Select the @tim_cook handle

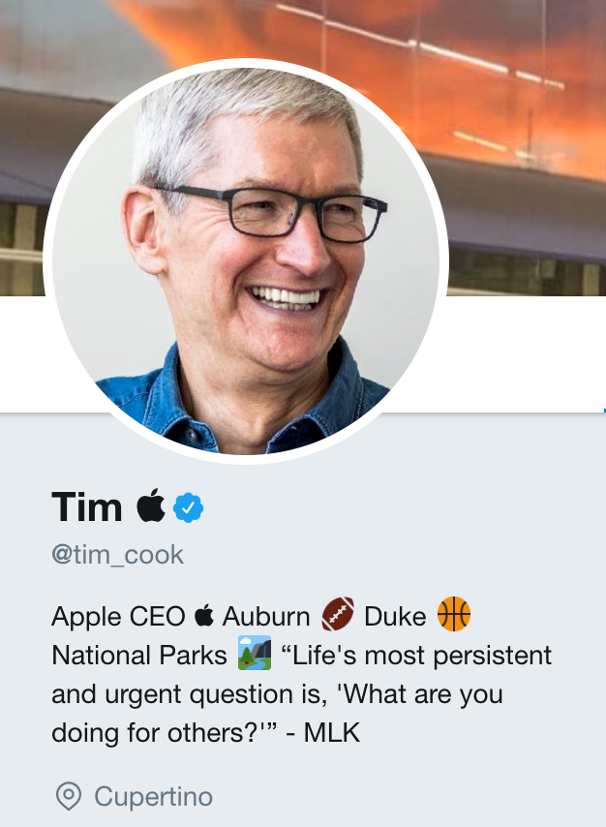click(x=116, y=553)
